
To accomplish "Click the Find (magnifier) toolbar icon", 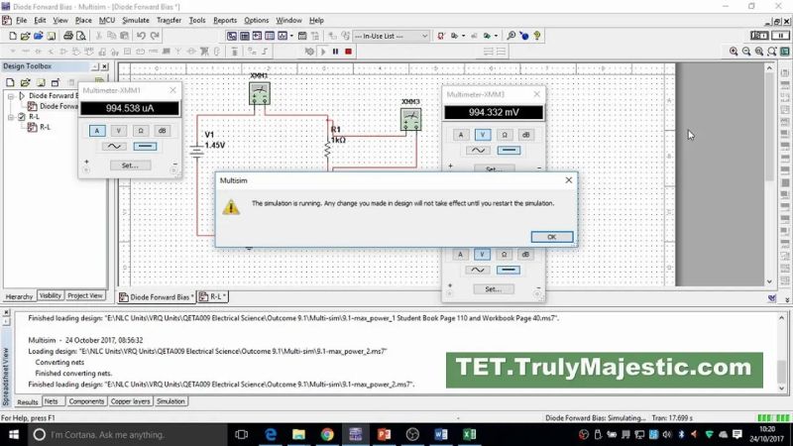I will click(x=511, y=36).
